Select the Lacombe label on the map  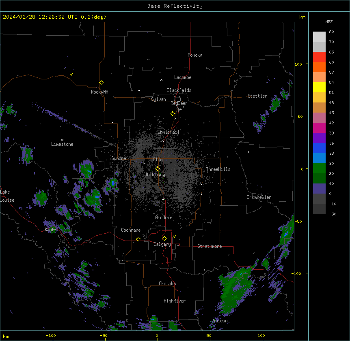183,77
